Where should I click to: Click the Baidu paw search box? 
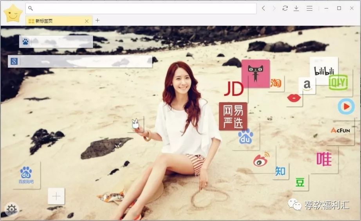[x=56, y=41]
